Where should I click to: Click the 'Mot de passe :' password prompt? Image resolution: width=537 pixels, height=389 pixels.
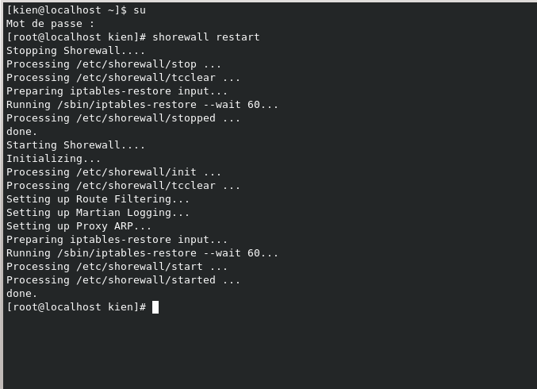pyautogui.click(x=47, y=24)
